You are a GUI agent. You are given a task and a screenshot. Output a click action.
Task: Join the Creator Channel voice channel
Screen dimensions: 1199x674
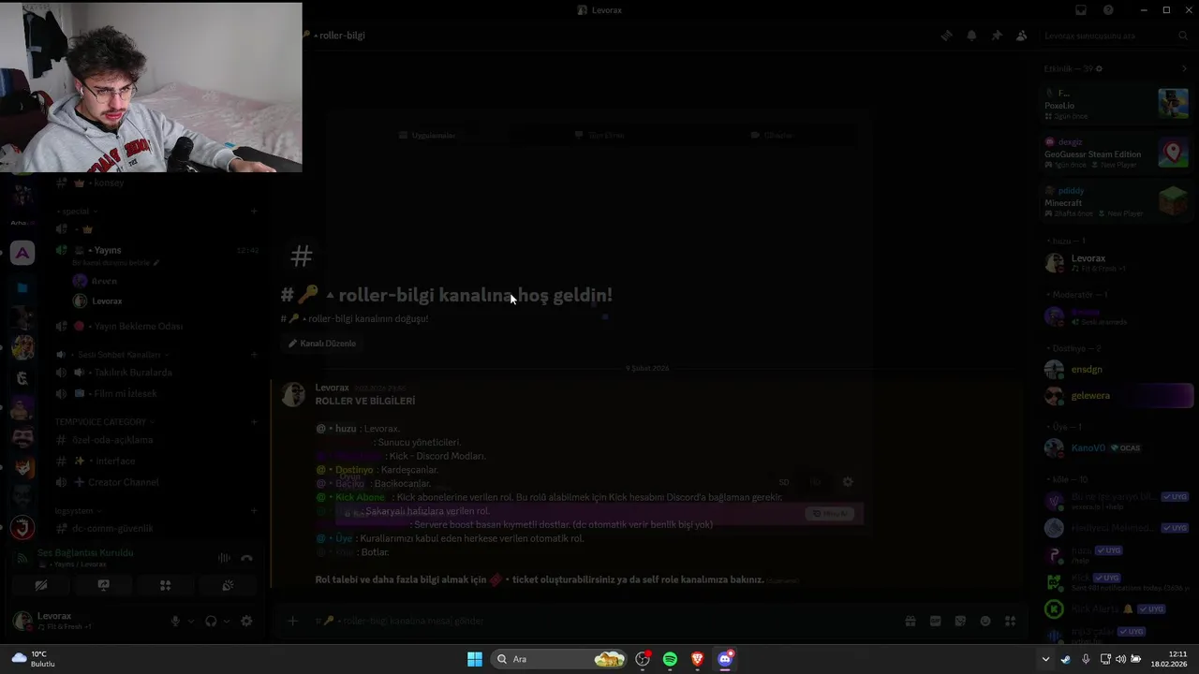pyautogui.click(x=155, y=482)
